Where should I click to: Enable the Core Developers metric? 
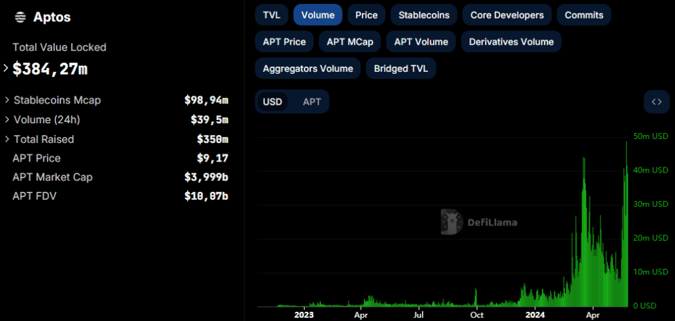coord(507,15)
